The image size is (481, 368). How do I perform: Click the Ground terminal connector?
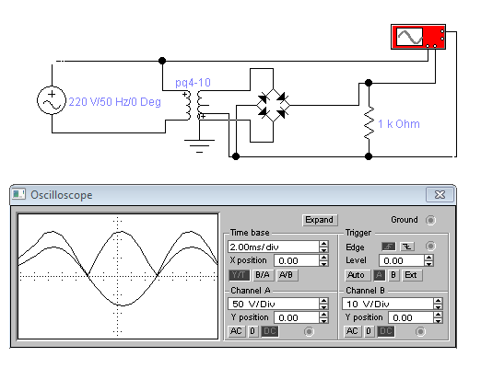click(430, 220)
